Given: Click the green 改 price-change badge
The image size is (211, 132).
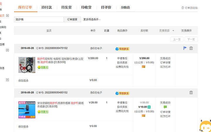Looking at the screenshot, I should click(149, 107).
